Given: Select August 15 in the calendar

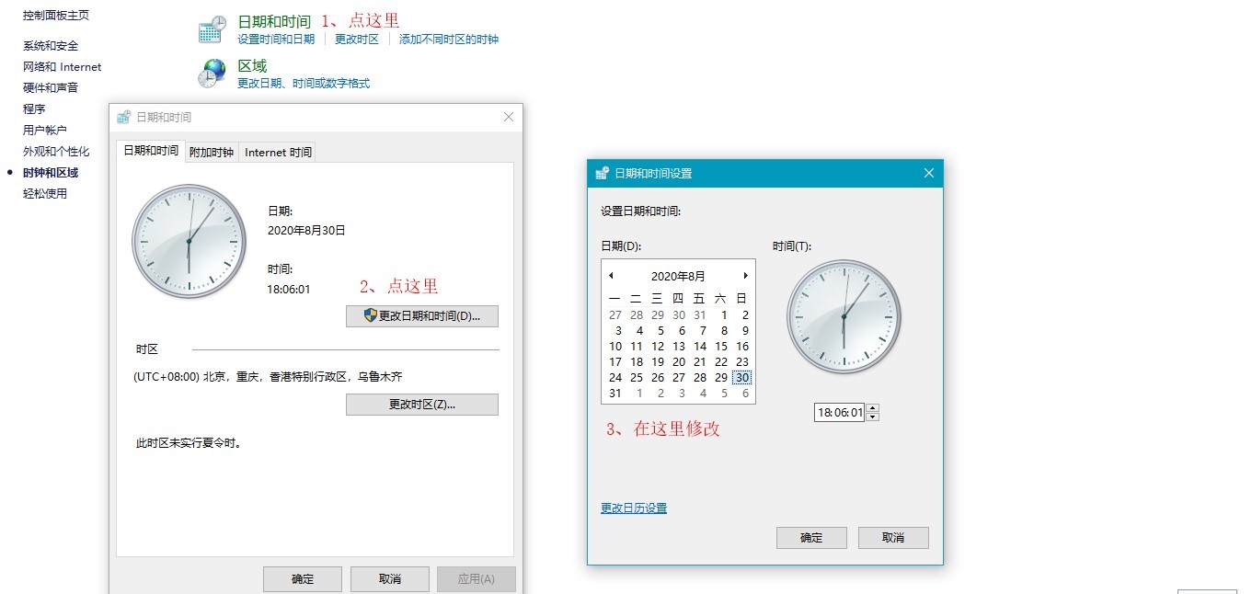Looking at the screenshot, I should coord(721,347).
